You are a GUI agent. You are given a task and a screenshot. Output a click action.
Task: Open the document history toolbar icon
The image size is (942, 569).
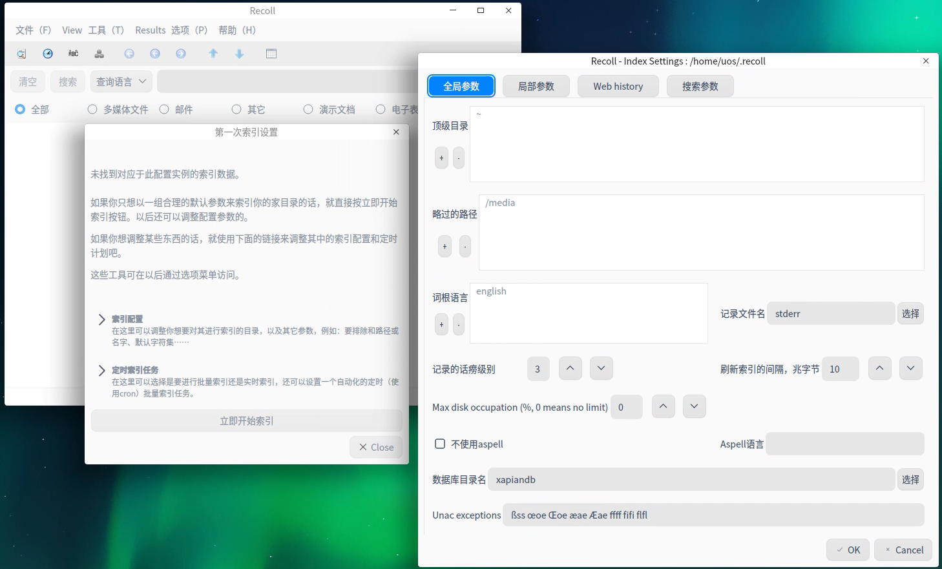tap(48, 54)
